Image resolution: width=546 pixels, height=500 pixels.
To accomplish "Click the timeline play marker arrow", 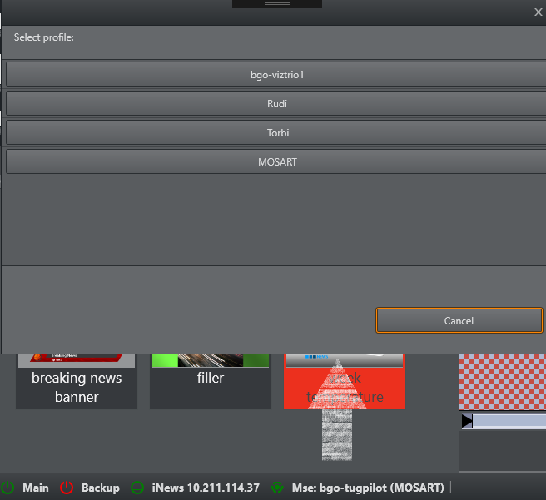I will [x=467, y=422].
